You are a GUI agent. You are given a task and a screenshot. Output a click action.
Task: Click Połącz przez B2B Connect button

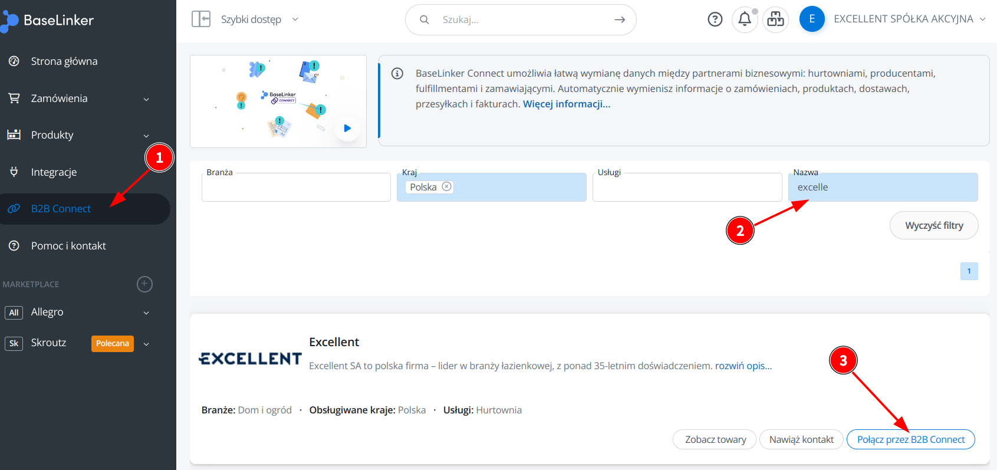(910, 439)
